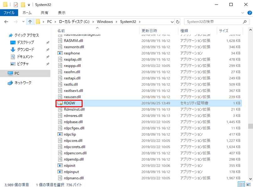
Task: Expand the ribbon with the chevron
Action: [243, 13]
